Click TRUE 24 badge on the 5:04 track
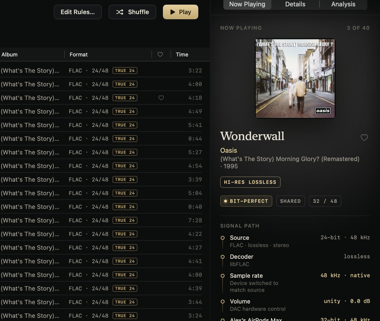 (125, 193)
